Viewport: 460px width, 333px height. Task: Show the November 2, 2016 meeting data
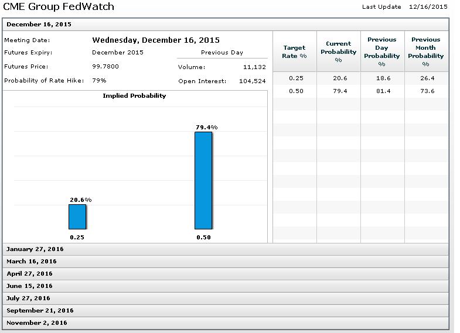pyautogui.click(x=225, y=323)
